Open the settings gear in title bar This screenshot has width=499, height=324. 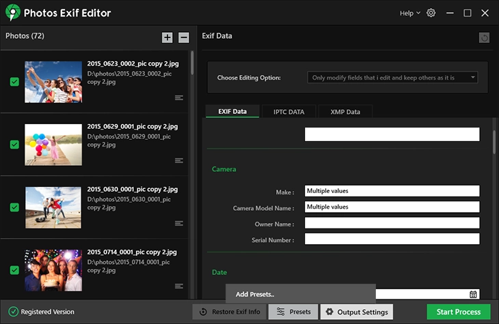point(431,13)
